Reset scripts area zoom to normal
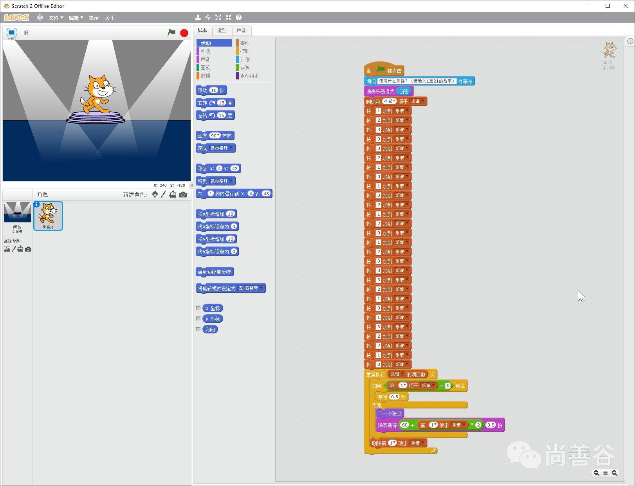The image size is (635, 486). coord(605,473)
